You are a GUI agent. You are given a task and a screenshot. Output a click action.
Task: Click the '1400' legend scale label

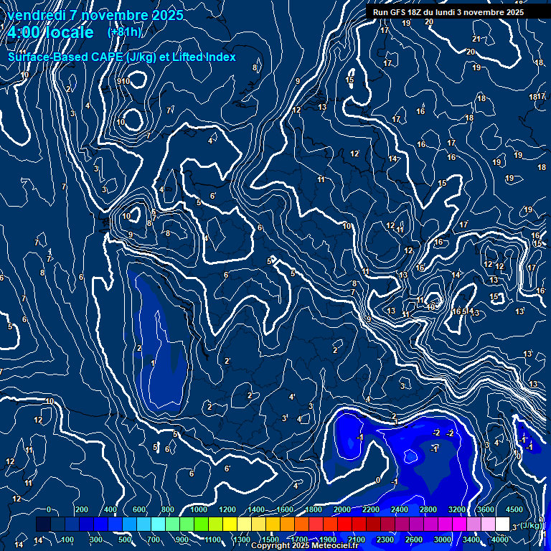(256, 509)
